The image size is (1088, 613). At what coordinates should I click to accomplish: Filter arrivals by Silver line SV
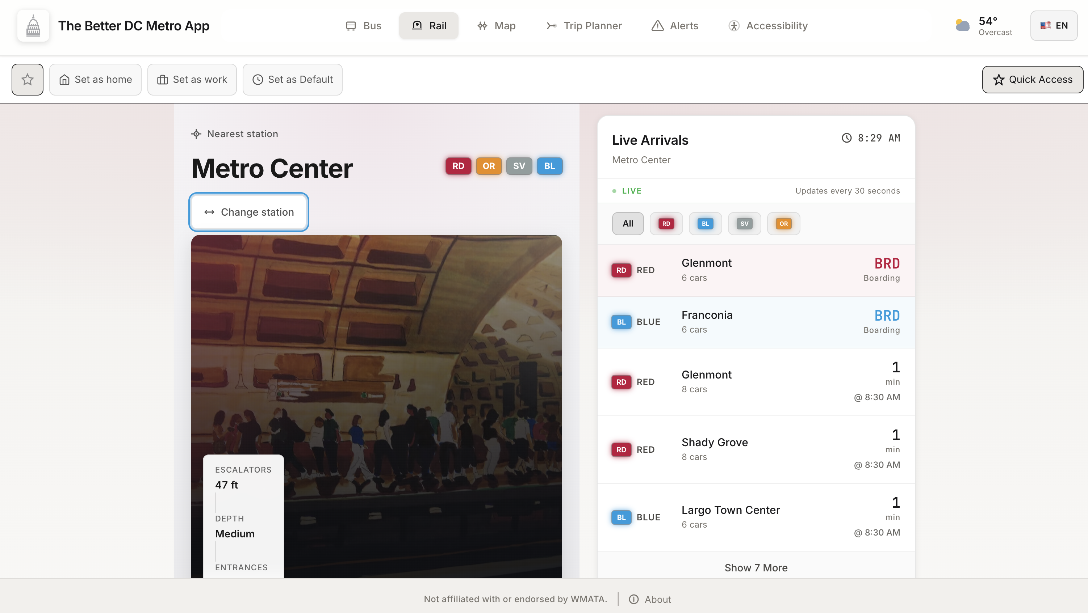pyautogui.click(x=744, y=224)
